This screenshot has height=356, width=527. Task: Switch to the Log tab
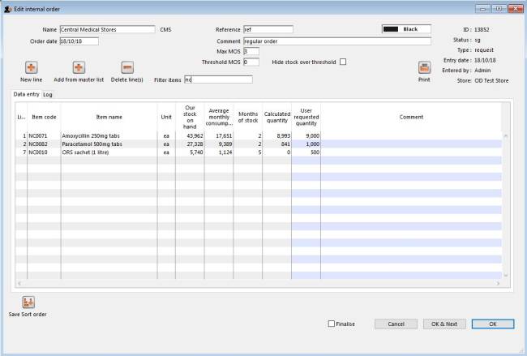(48, 95)
